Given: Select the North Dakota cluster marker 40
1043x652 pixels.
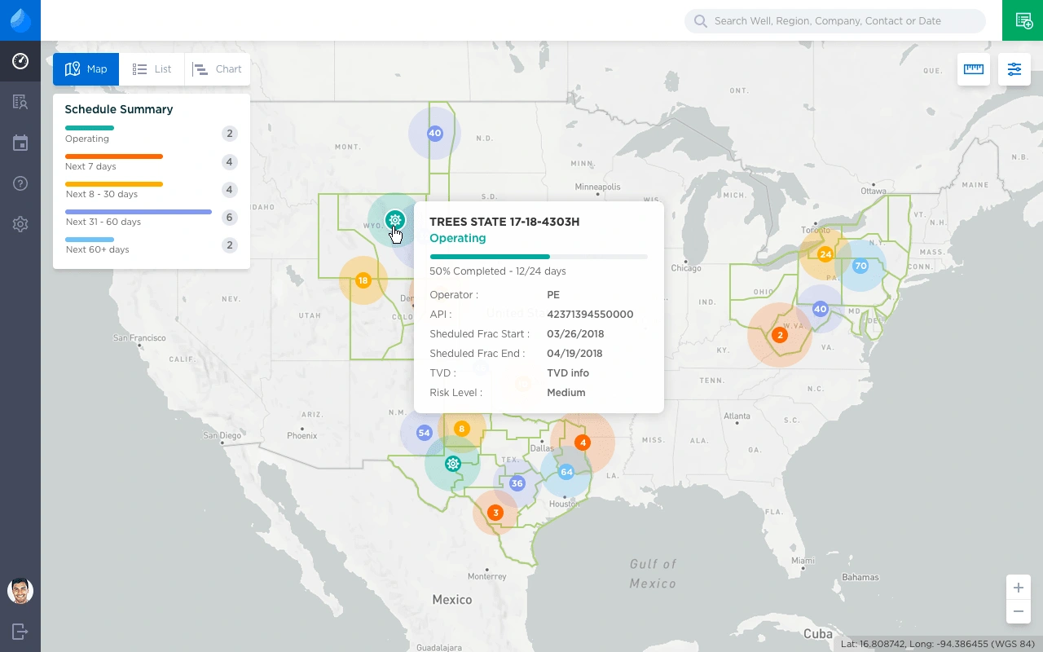Looking at the screenshot, I should [434, 133].
